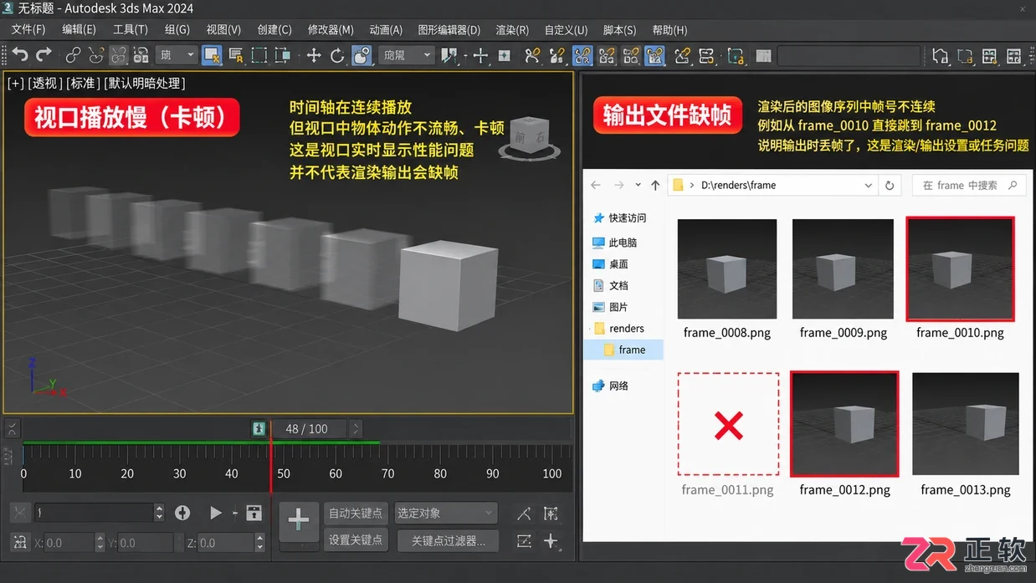
Task: Open the [默认明暗处理] viewport shading menu
Action: point(146,83)
